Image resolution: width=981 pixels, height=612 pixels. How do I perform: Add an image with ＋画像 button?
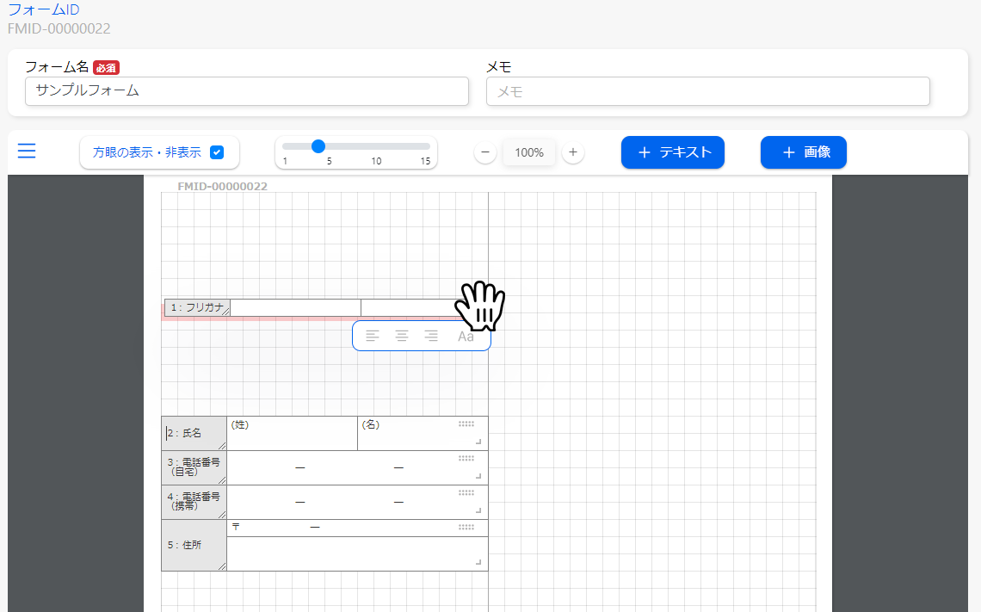[x=803, y=152]
